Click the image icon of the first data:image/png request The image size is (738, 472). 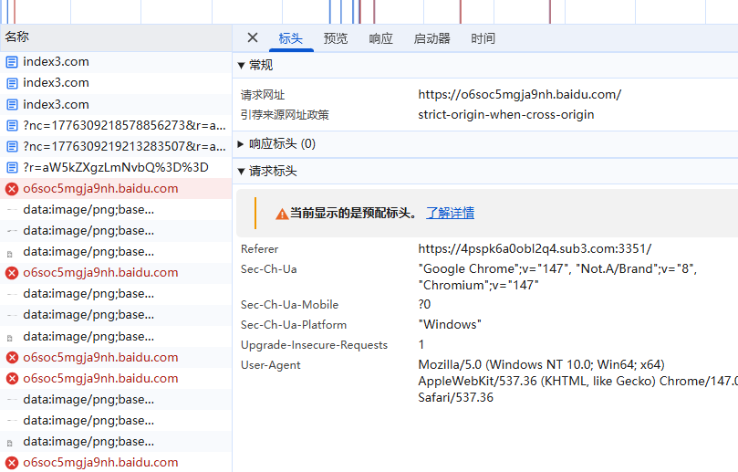[11, 210]
